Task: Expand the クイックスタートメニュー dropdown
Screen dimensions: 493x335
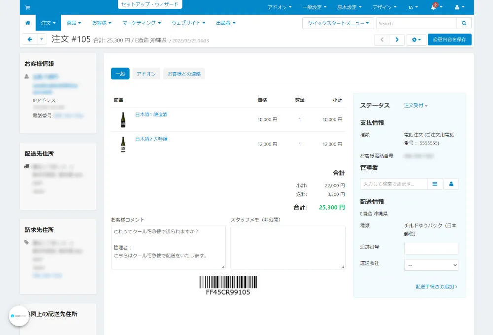Action: pos(338,23)
